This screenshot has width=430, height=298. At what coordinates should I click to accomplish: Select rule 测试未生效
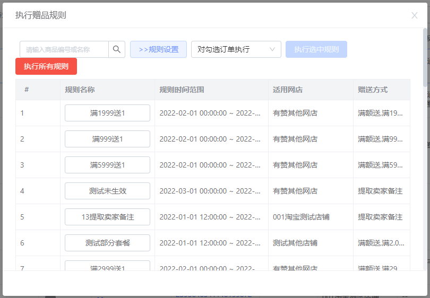pyautogui.click(x=107, y=191)
